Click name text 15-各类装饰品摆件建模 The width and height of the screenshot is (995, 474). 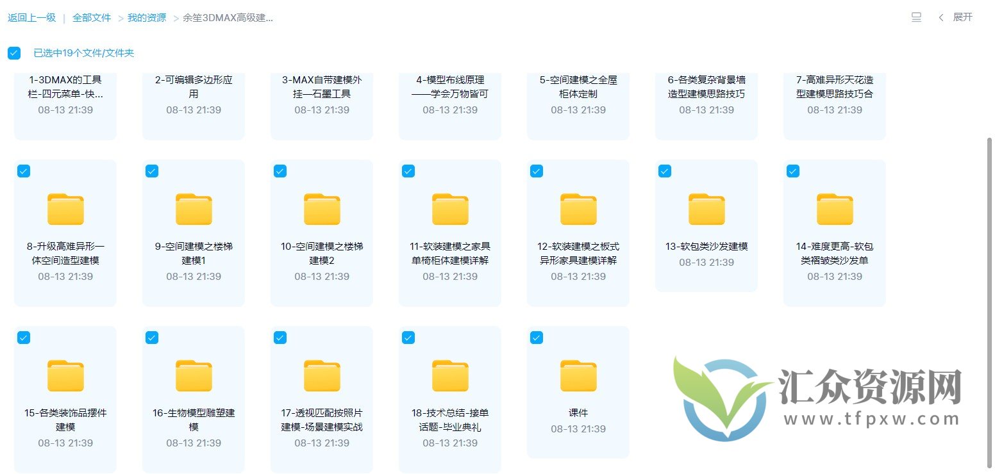pyautogui.click(x=65, y=420)
